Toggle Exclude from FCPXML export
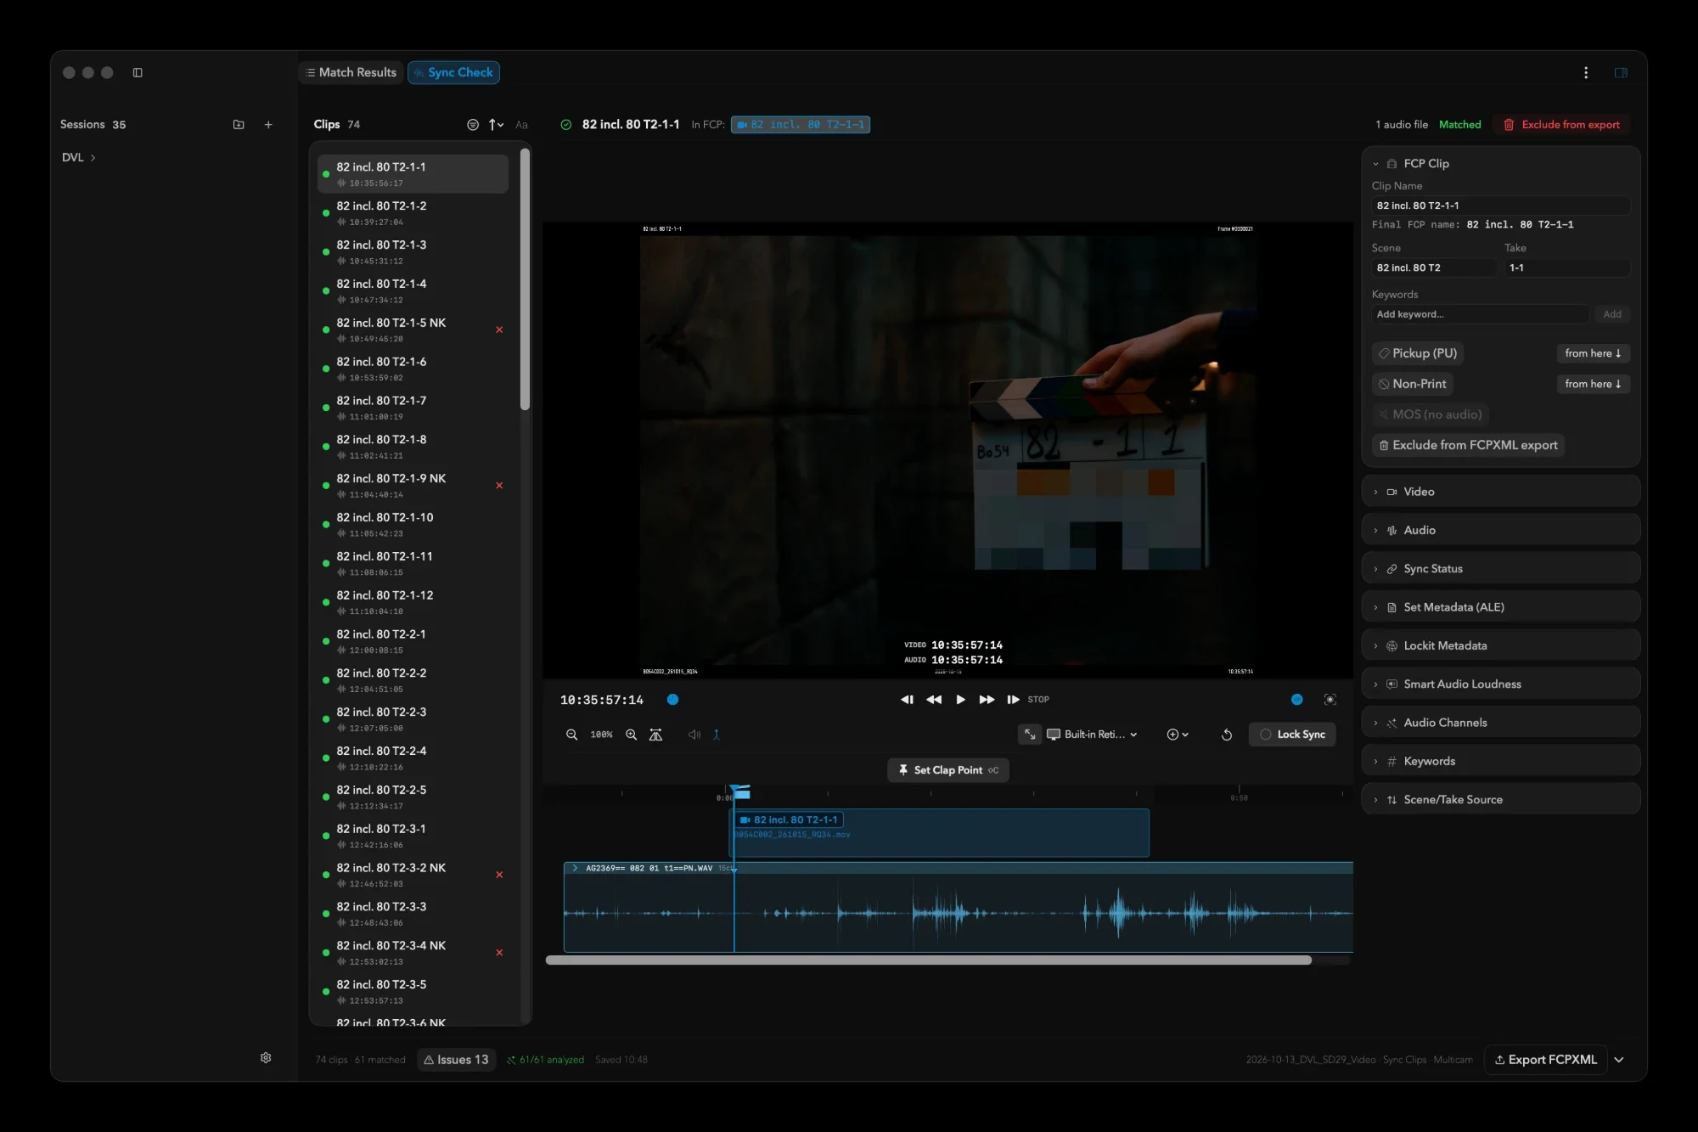1698x1132 pixels. pyautogui.click(x=1468, y=445)
